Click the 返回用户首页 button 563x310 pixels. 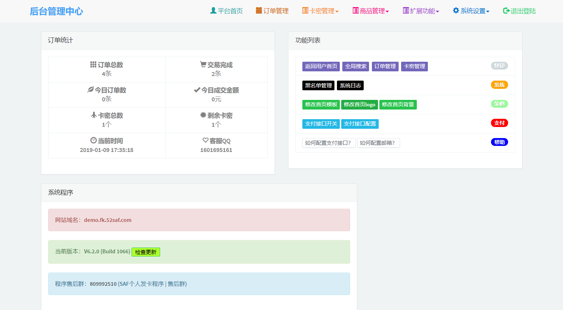coord(321,66)
